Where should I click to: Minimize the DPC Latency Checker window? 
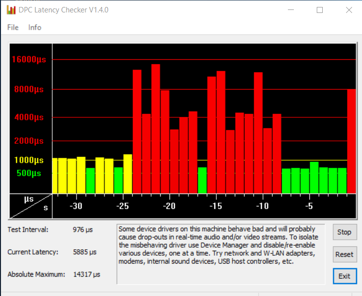tap(291, 10)
